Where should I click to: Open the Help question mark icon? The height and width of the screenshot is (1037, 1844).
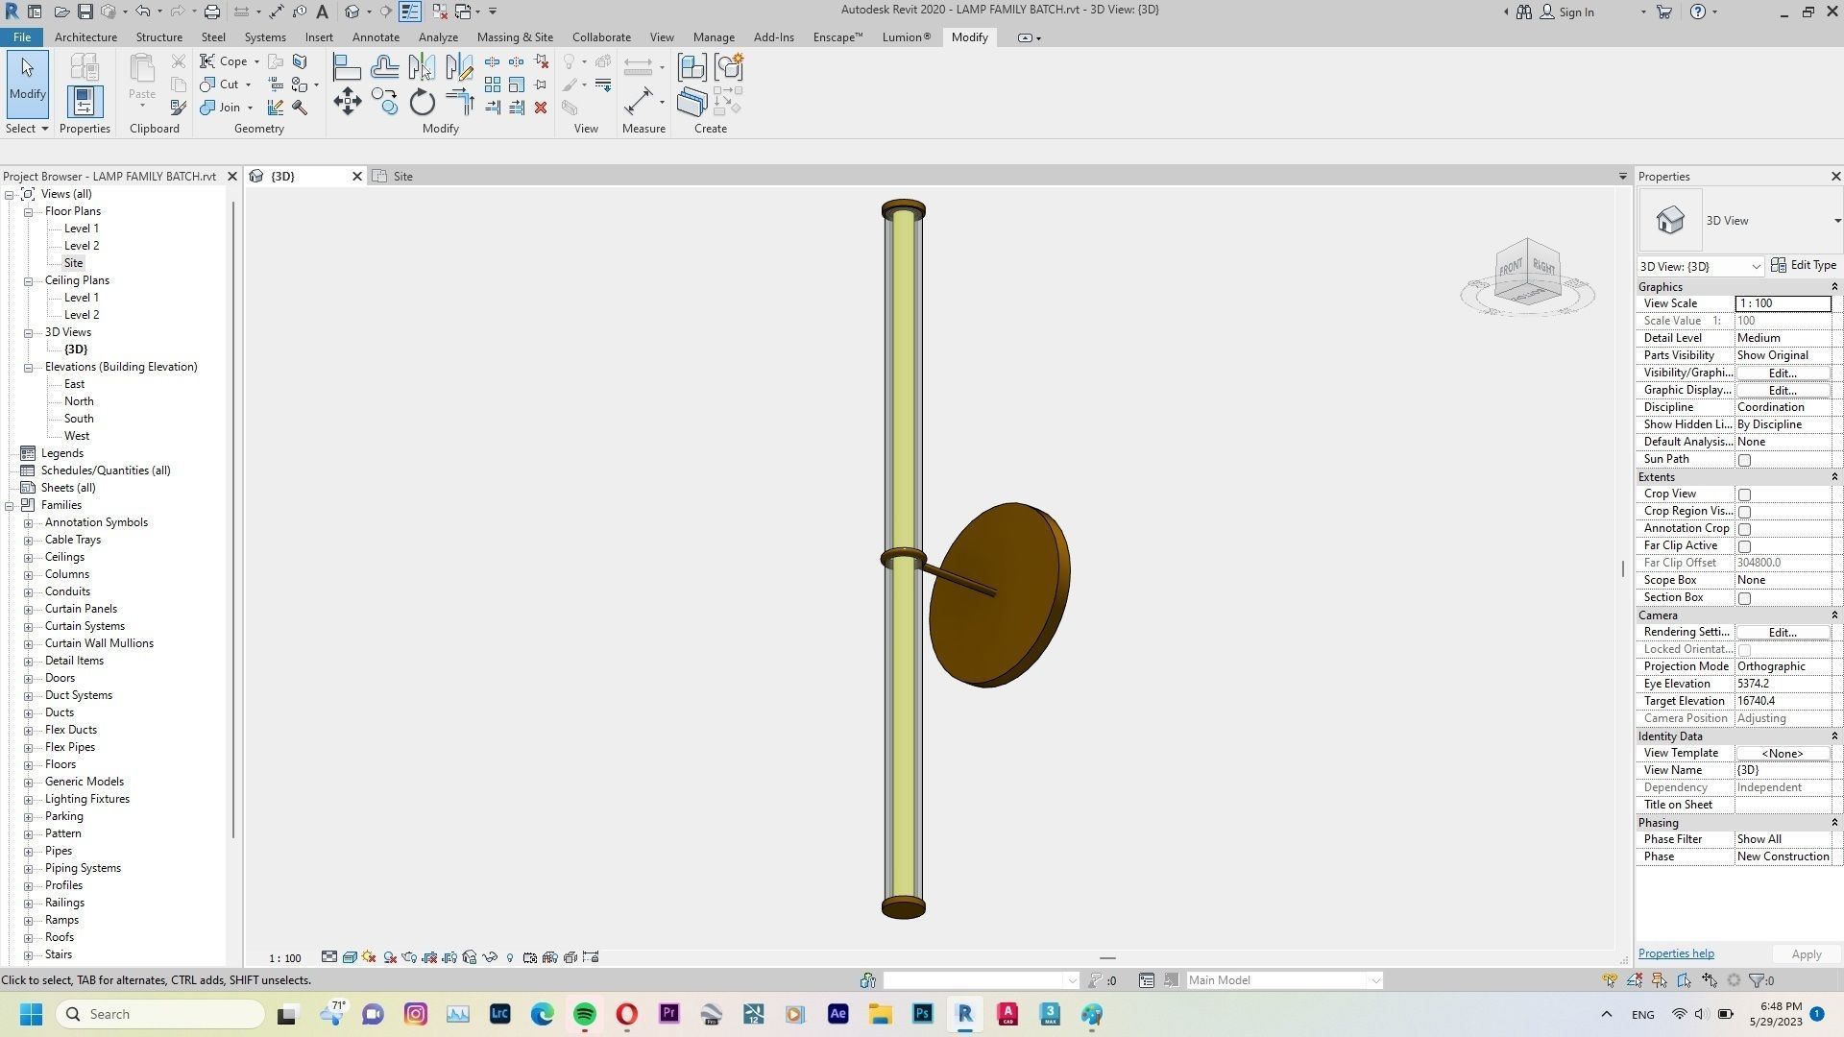[1698, 12]
